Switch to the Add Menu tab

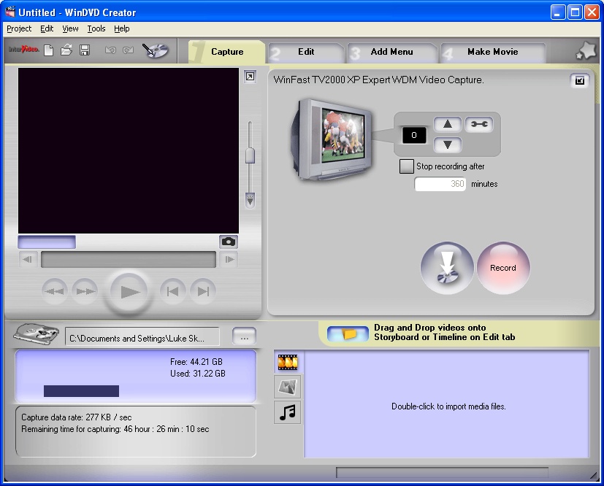(x=391, y=52)
